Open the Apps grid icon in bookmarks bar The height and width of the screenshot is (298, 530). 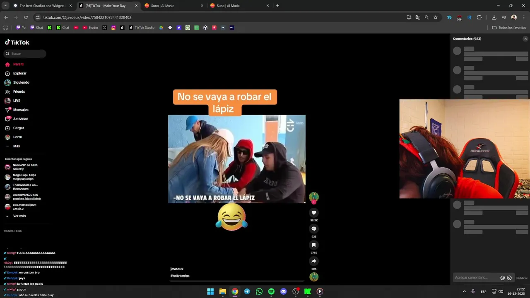click(5, 28)
